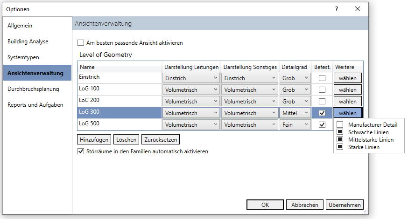The image size is (408, 219).
Task: Enable 'Am besten passende Ansicht aktivieren' checkbox
Action: click(81, 43)
